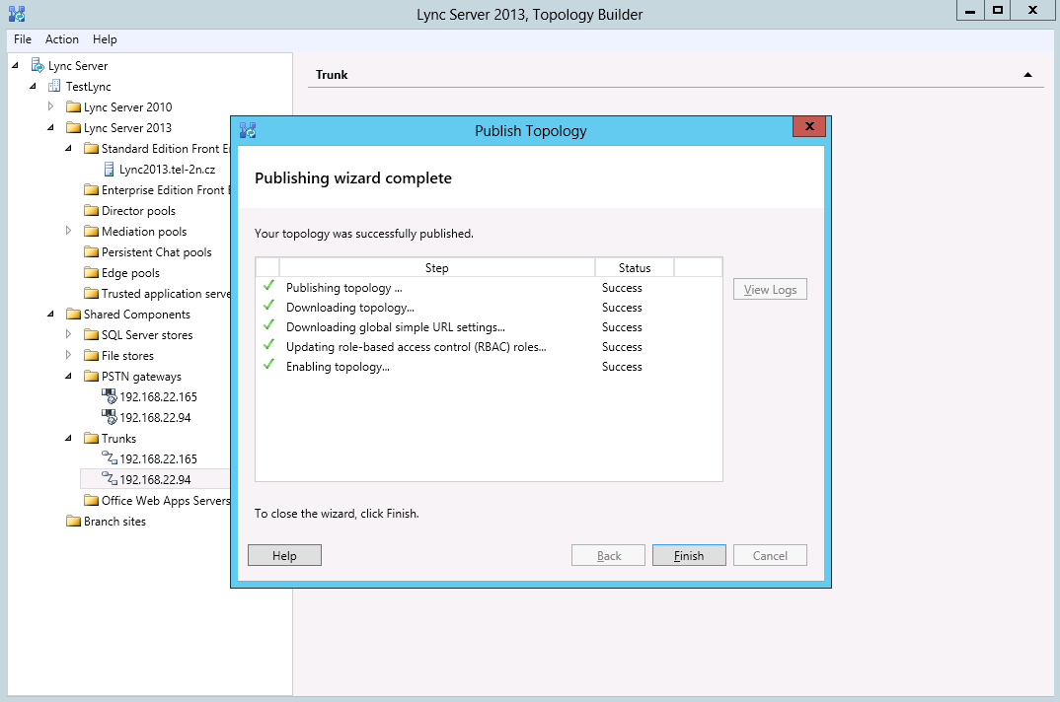Viewport: 1060px width, 702px height.
Task: Click the TestLync site icon
Action: pyautogui.click(x=55, y=87)
